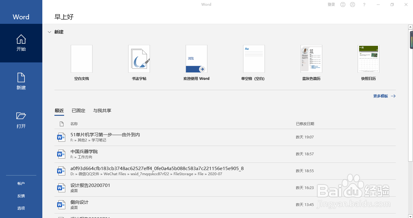Open the 设计报告20200701 document row
This screenshot has height=218, width=413.
[225, 188]
